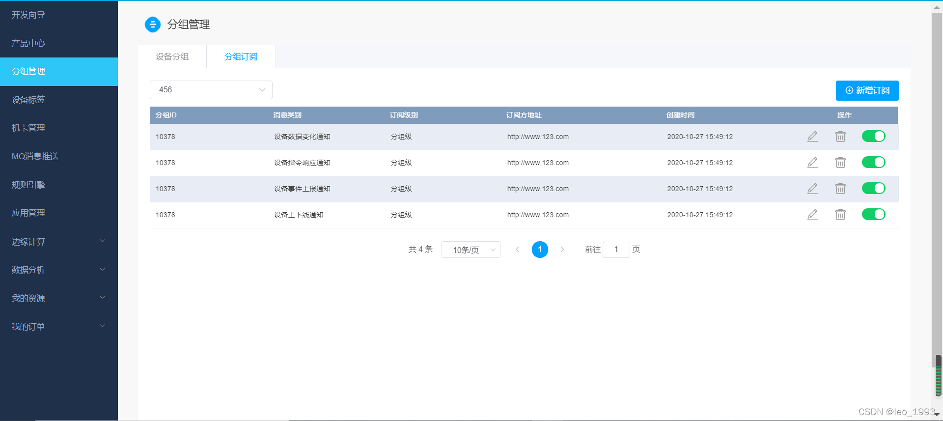The height and width of the screenshot is (421, 943).
Task: Delete the 设备上下线通知 subscription
Action: coord(840,215)
